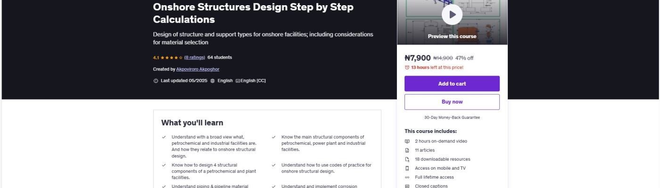The height and width of the screenshot is (188, 660).
Task: Click the last updated info icon
Action: click(156, 81)
